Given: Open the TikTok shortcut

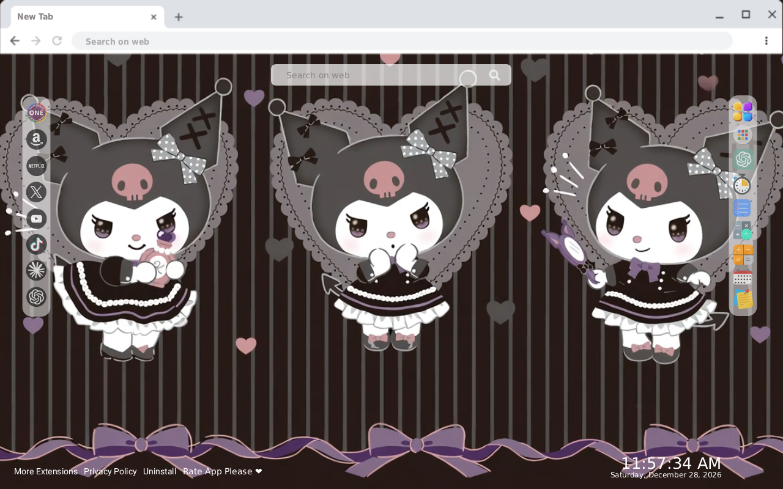Looking at the screenshot, I should point(36,244).
